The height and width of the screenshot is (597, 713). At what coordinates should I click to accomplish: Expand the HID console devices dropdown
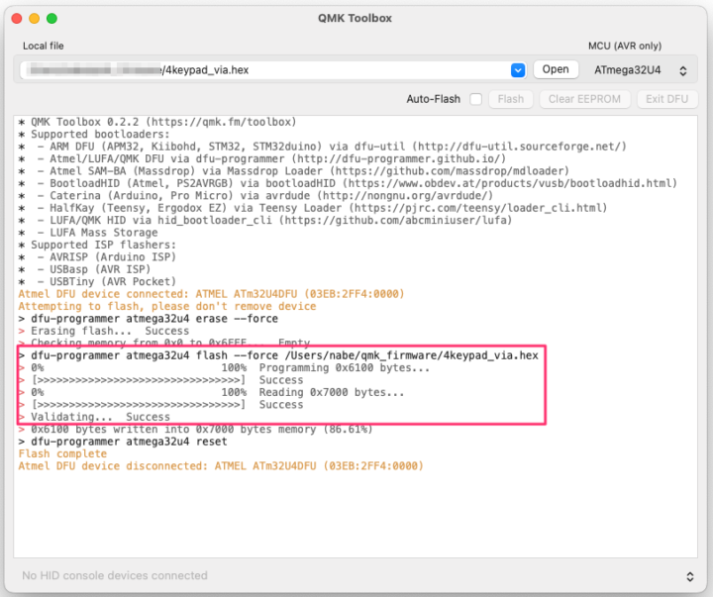pyautogui.click(x=689, y=575)
